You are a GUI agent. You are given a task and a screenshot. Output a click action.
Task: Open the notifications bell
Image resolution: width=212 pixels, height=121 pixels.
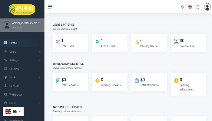click(x=182, y=7)
